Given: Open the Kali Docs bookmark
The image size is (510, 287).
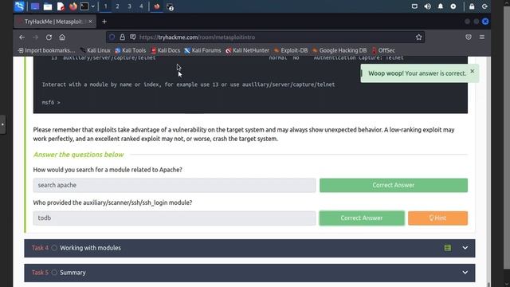Looking at the screenshot, I should tap(166, 50).
